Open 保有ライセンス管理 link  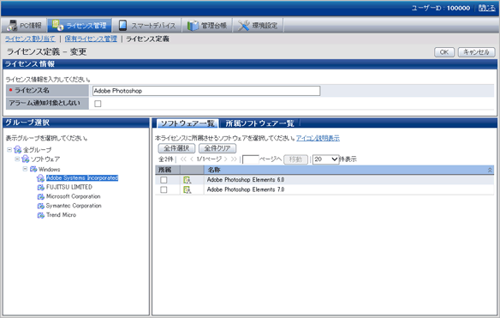point(91,39)
